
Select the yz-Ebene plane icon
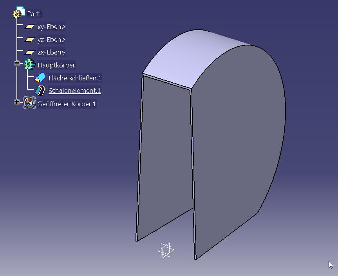pos(29,40)
